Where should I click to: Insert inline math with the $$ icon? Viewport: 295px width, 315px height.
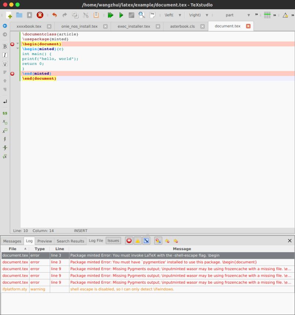pyautogui.click(x=4, y=113)
